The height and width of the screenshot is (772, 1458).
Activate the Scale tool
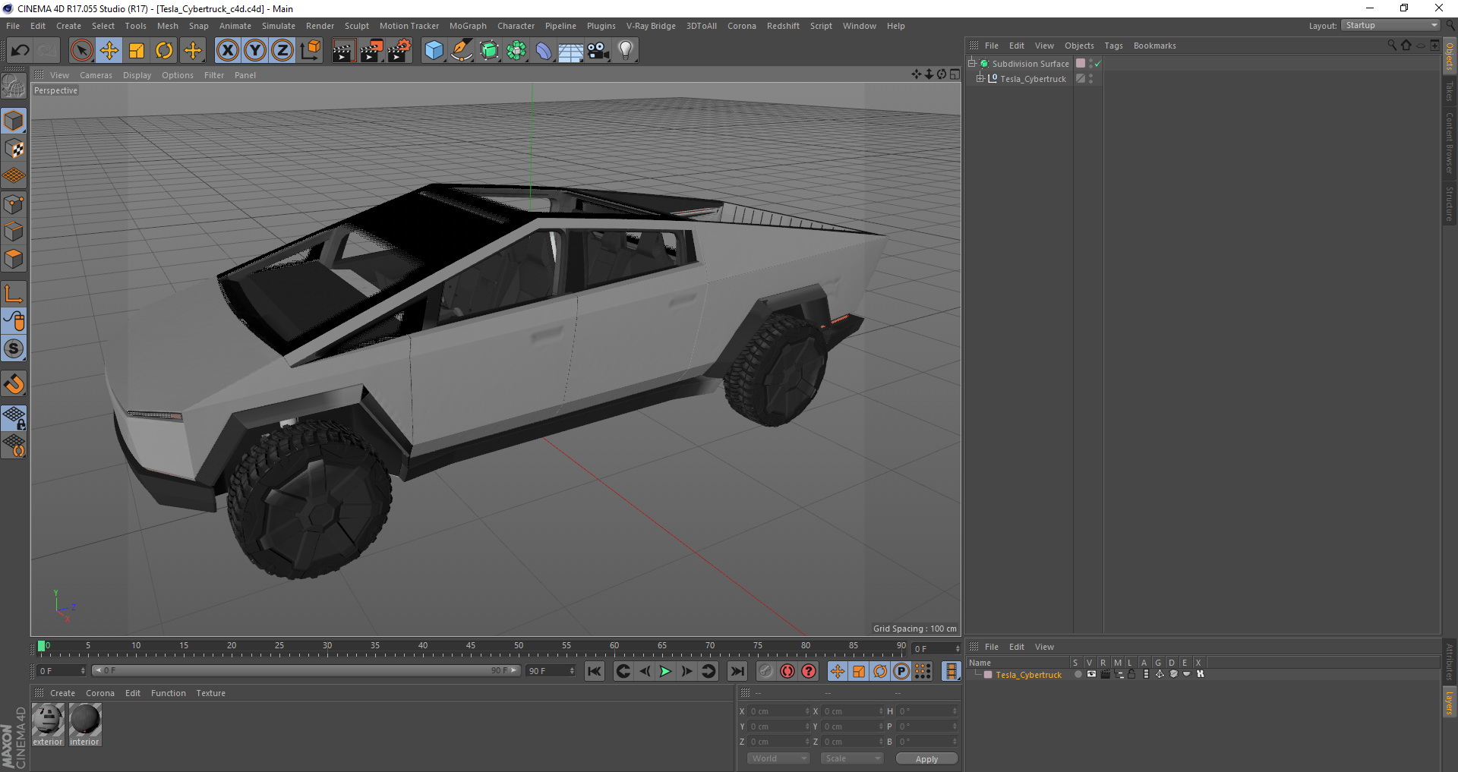click(x=137, y=51)
